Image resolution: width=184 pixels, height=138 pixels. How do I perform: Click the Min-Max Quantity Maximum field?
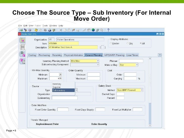(56, 78)
